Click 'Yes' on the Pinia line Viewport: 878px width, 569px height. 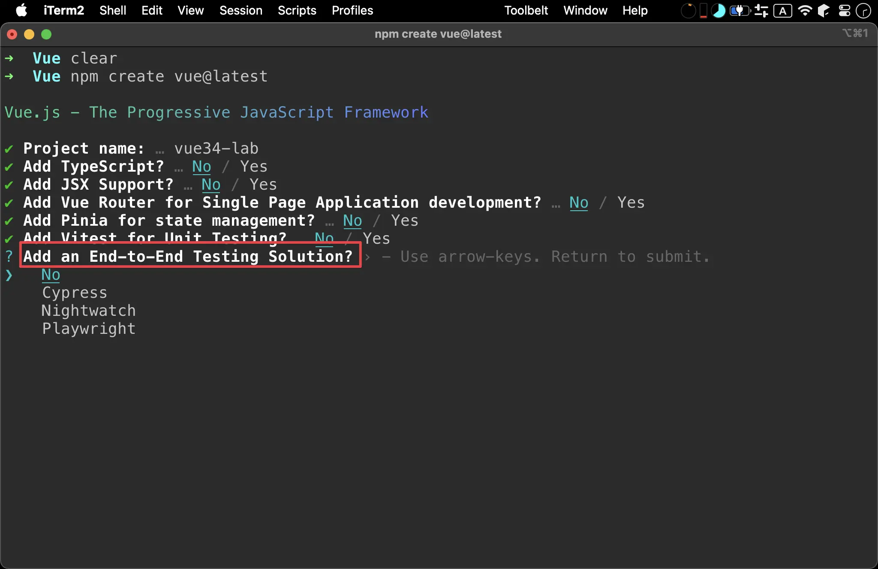[x=405, y=221]
